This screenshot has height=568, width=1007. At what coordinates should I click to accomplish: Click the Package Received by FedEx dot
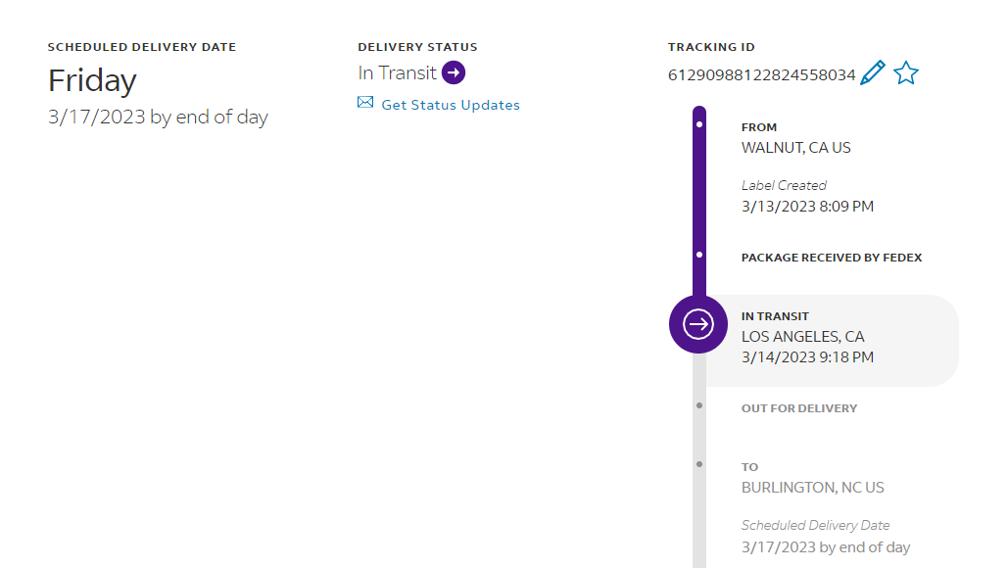pyautogui.click(x=698, y=255)
